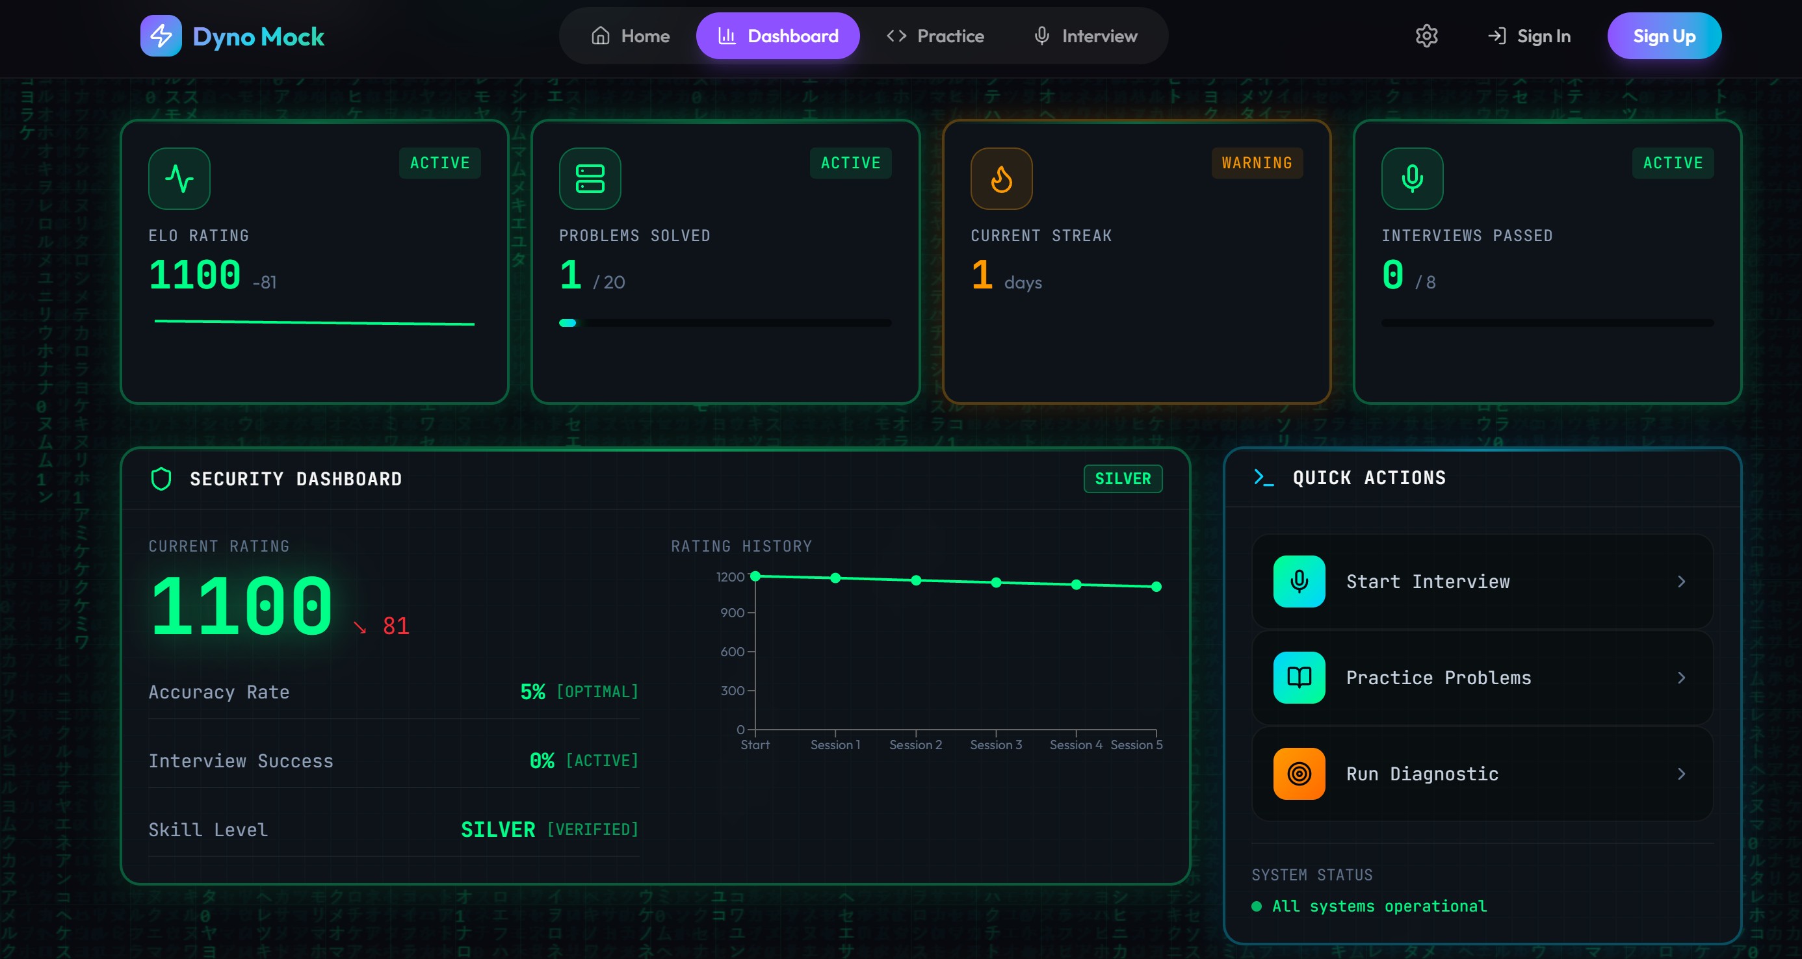The width and height of the screenshot is (1802, 959).
Task: Click the Sign In link
Action: tap(1529, 36)
